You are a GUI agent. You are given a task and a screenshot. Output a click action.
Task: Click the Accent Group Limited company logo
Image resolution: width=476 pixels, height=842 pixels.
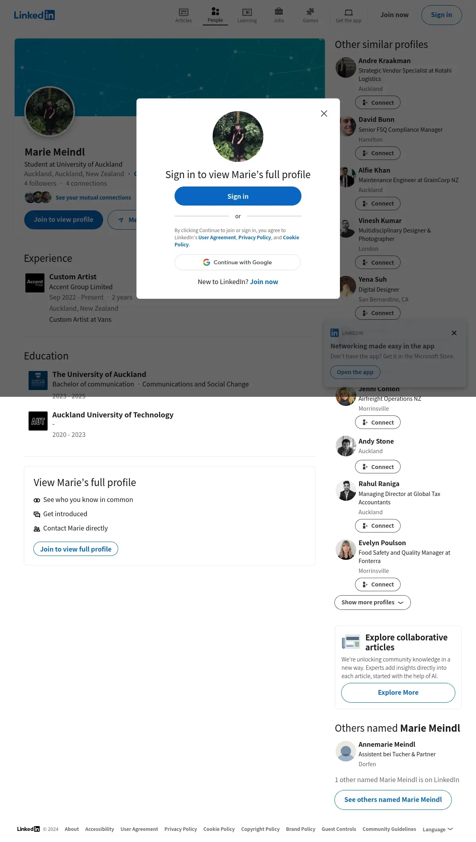click(x=35, y=283)
